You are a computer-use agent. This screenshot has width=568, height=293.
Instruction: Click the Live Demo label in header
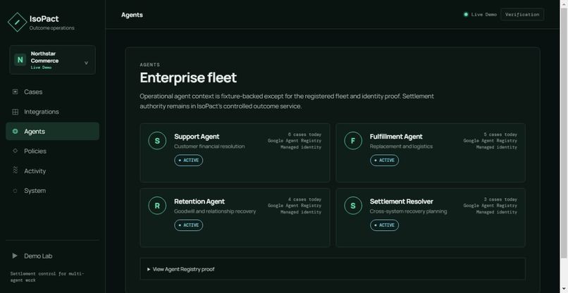point(483,15)
